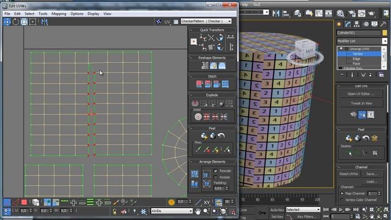
Task: Select the Edge sub-object in modifier stack
Action: point(356,59)
